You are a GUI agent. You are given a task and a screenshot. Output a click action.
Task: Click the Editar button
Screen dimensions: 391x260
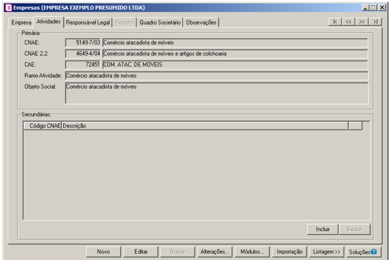(141, 252)
